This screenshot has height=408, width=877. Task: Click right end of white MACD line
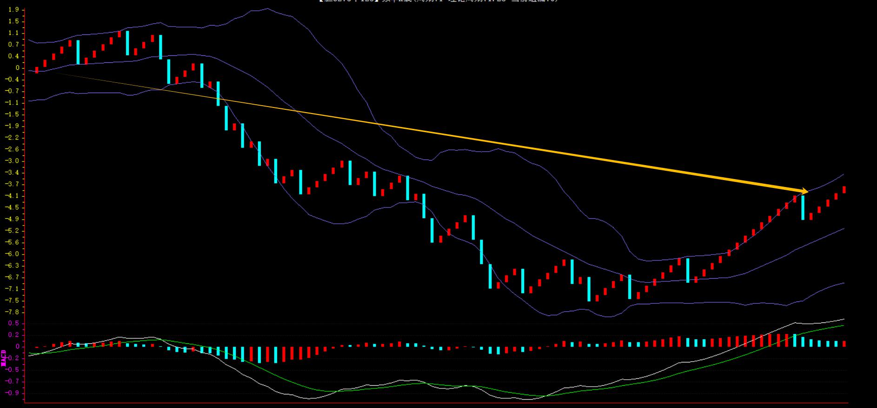[x=844, y=319]
